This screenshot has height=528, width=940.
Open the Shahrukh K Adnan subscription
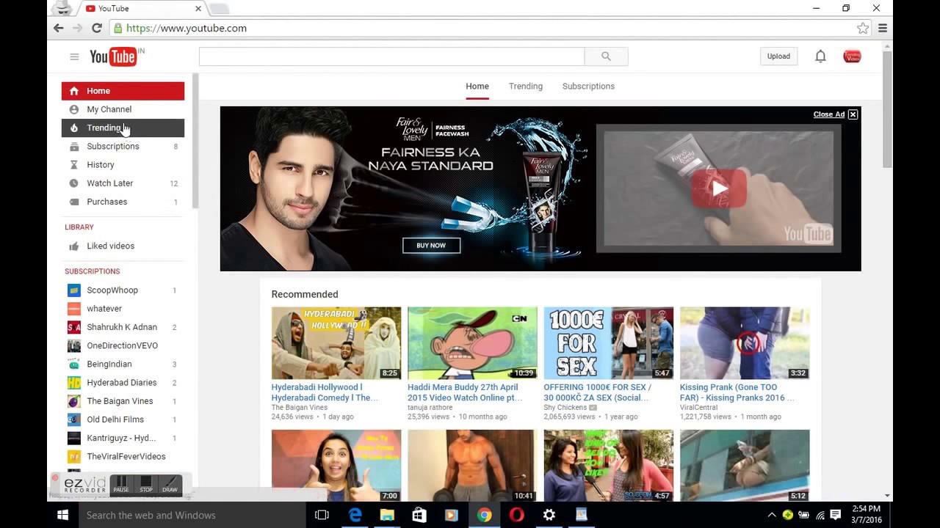point(123,327)
